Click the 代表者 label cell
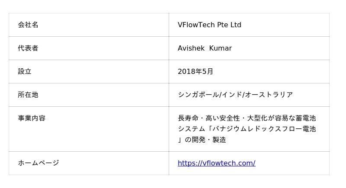Screen dimensions: 346x188 (28, 48)
